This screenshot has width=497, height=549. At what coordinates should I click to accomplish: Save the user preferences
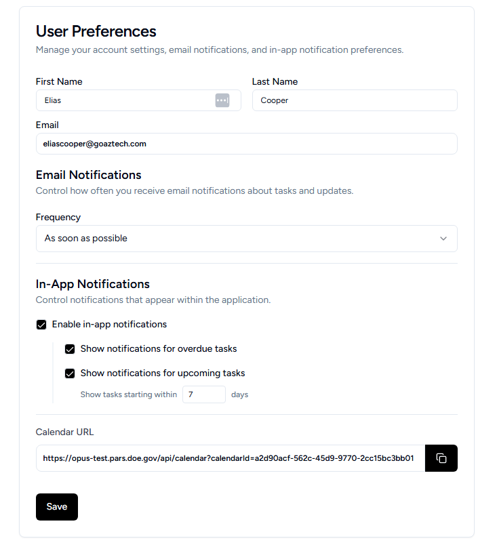[57, 507]
